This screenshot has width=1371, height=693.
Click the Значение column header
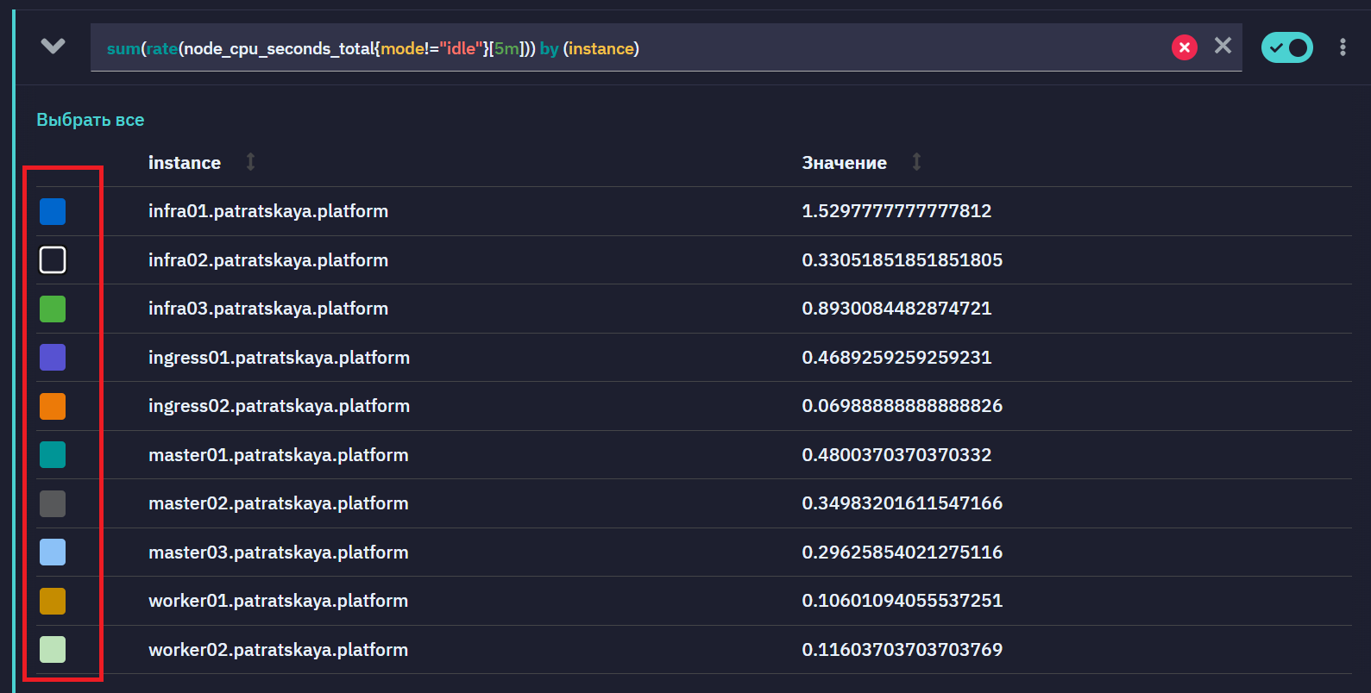(x=845, y=163)
